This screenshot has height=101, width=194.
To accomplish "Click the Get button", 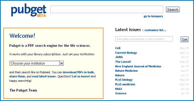I will (x=184, y=39).
